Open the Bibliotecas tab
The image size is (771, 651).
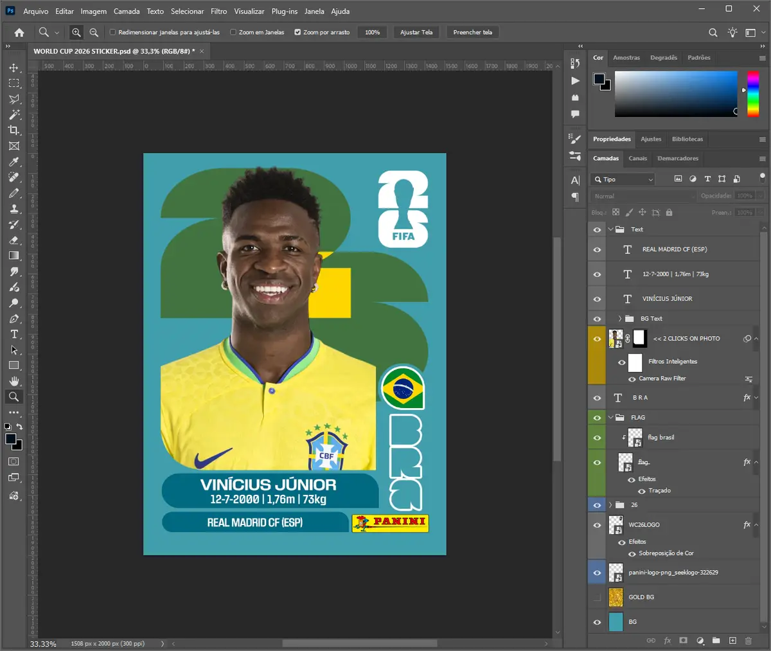[x=687, y=139]
